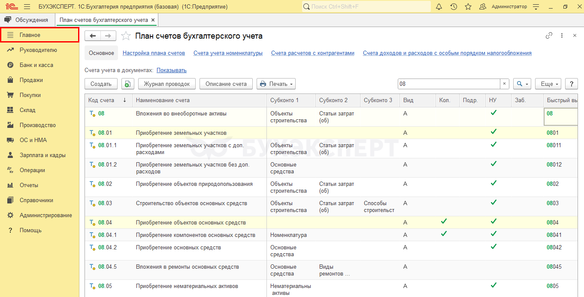Select Приобретение земельных участков row
The image size is (584, 297).
[x=331, y=133]
